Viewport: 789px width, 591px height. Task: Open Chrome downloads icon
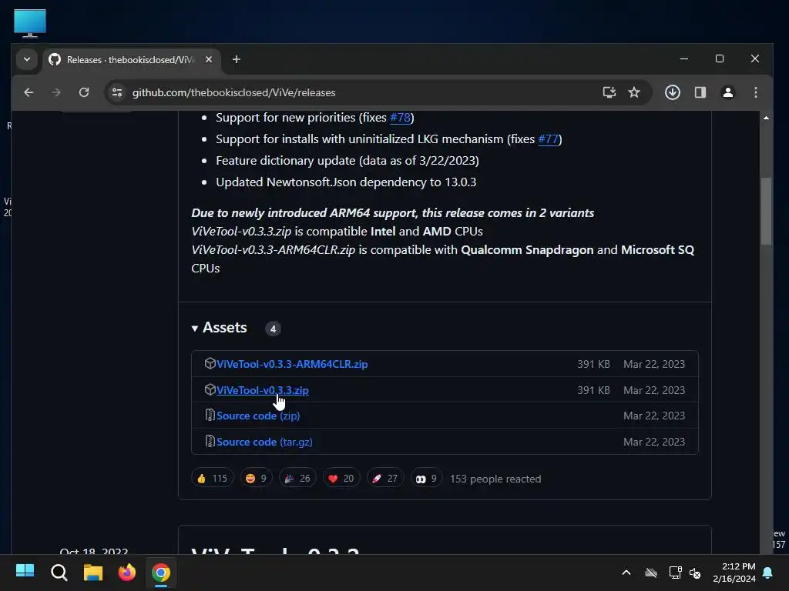[x=672, y=92]
